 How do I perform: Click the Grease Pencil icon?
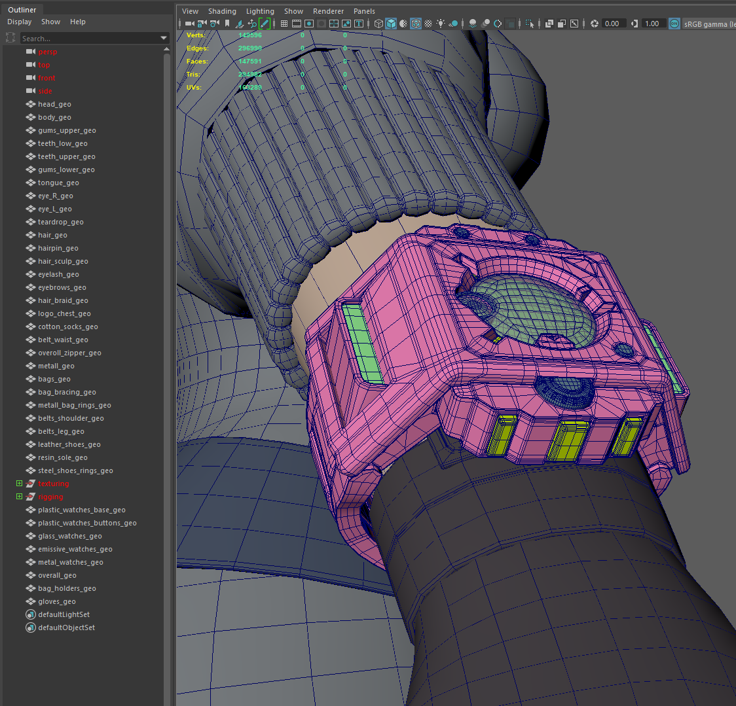(x=265, y=24)
